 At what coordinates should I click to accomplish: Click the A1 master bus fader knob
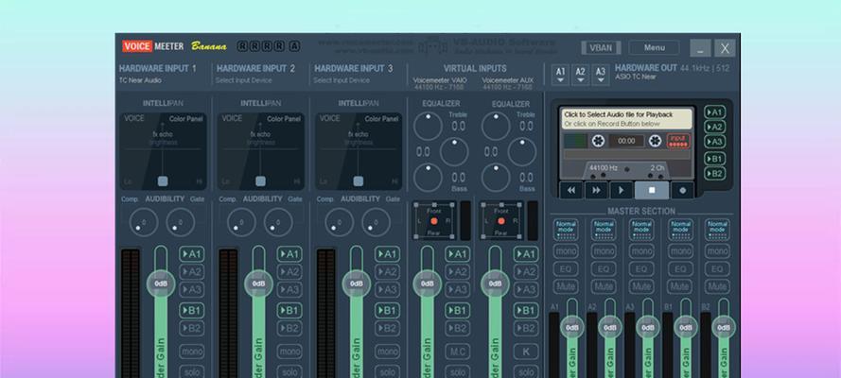(x=572, y=327)
